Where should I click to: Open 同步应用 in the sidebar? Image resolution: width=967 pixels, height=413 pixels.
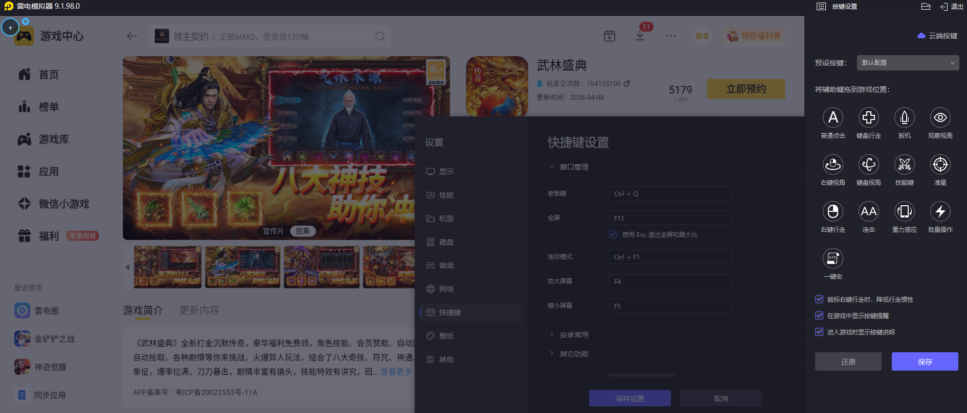click(x=40, y=395)
